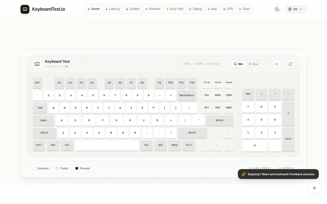Screen dimensions: 327x204
Task: Click the Backspace key
Action: point(187,95)
